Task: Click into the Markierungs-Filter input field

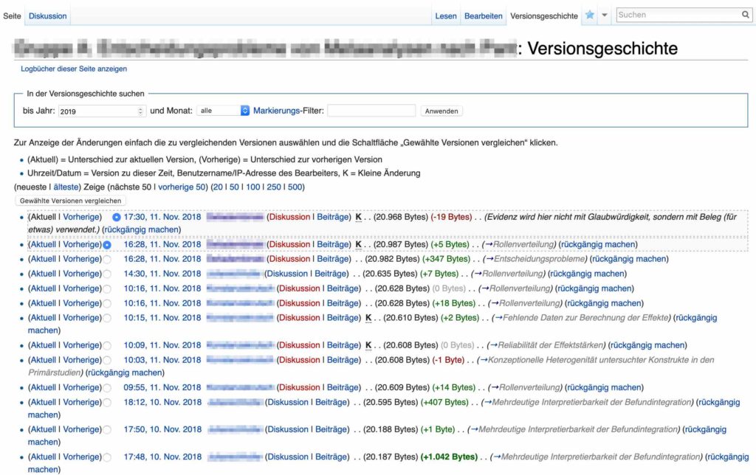Action: [x=370, y=110]
